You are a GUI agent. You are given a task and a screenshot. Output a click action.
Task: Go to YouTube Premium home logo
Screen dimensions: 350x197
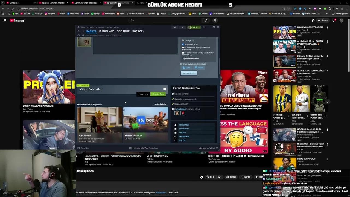[x=18, y=20]
